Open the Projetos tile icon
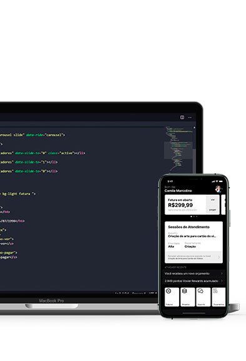The image size is (246, 361). [184, 292]
